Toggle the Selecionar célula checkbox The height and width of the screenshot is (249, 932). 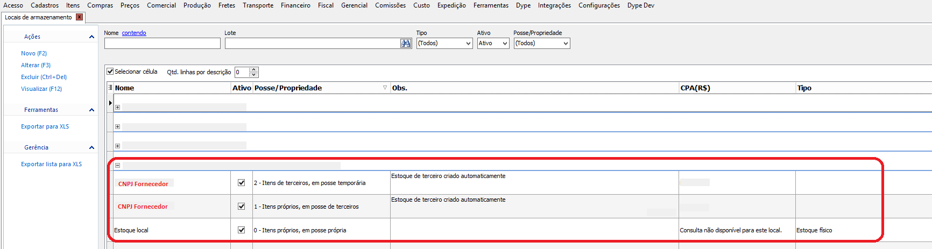point(110,72)
